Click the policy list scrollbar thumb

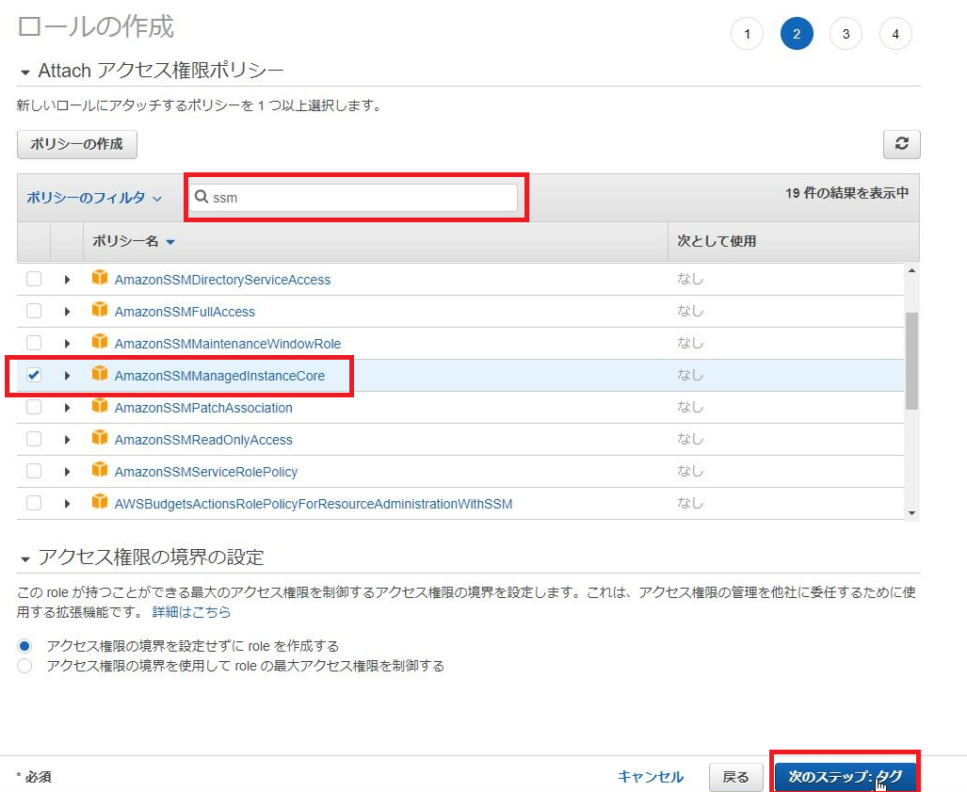coord(911,361)
